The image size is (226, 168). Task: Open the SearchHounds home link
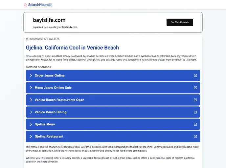[x=40, y=5]
